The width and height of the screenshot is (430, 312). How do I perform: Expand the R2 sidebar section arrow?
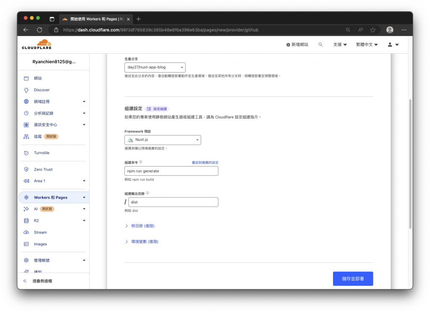(x=84, y=221)
